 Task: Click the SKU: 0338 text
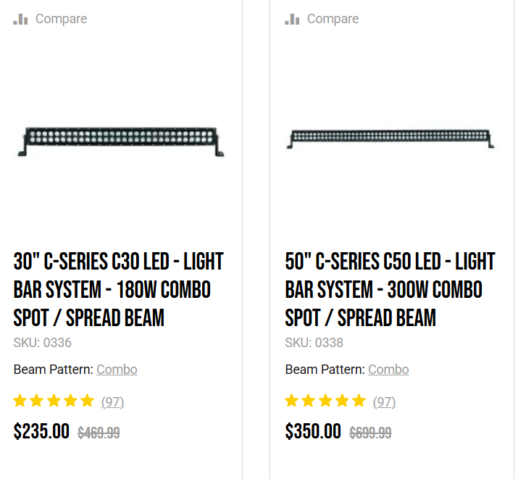(314, 343)
